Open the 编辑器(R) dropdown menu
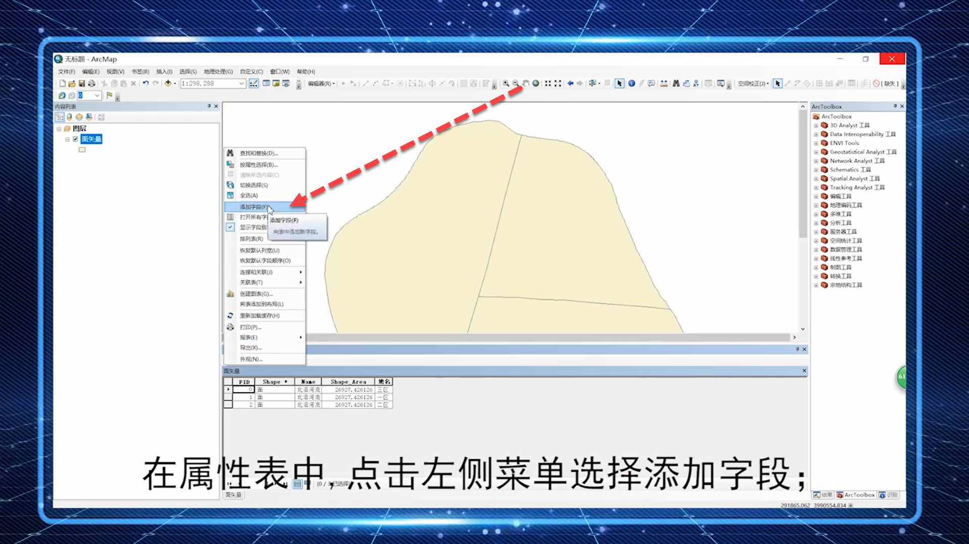The image size is (969, 544). point(321,84)
